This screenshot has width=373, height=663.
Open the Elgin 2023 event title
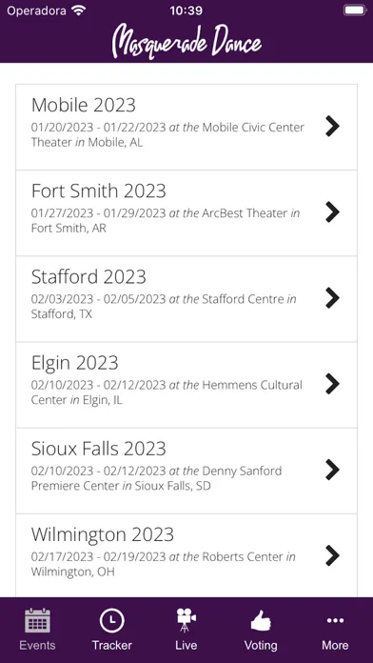[x=75, y=363]
